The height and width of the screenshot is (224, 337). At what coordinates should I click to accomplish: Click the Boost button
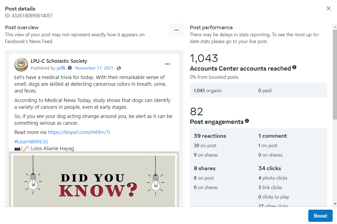tap(320, 216)
